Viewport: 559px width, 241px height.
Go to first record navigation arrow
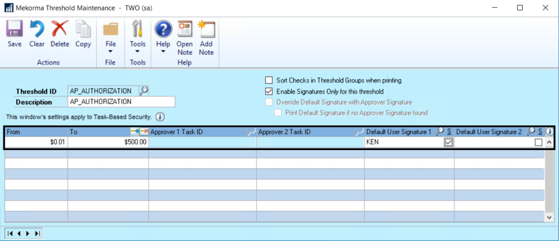[10, 234]
